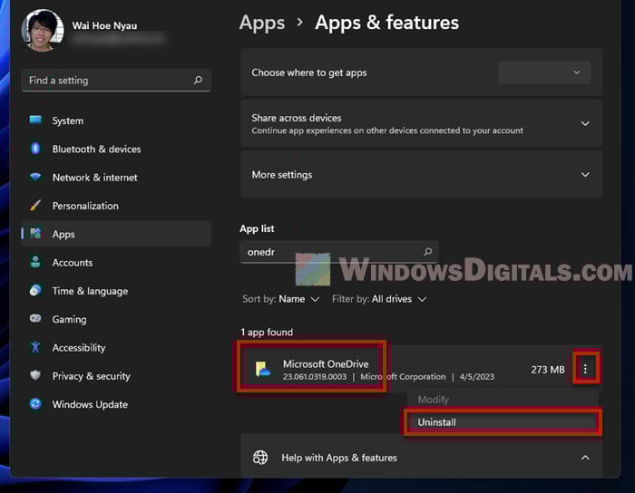Open Network & internet settings

(x=116, y=177)
